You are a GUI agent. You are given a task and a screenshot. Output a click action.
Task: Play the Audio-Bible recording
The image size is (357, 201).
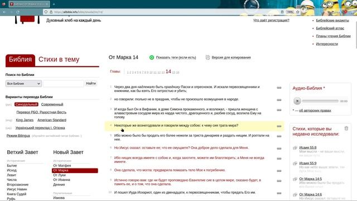[x=297, y=101]
